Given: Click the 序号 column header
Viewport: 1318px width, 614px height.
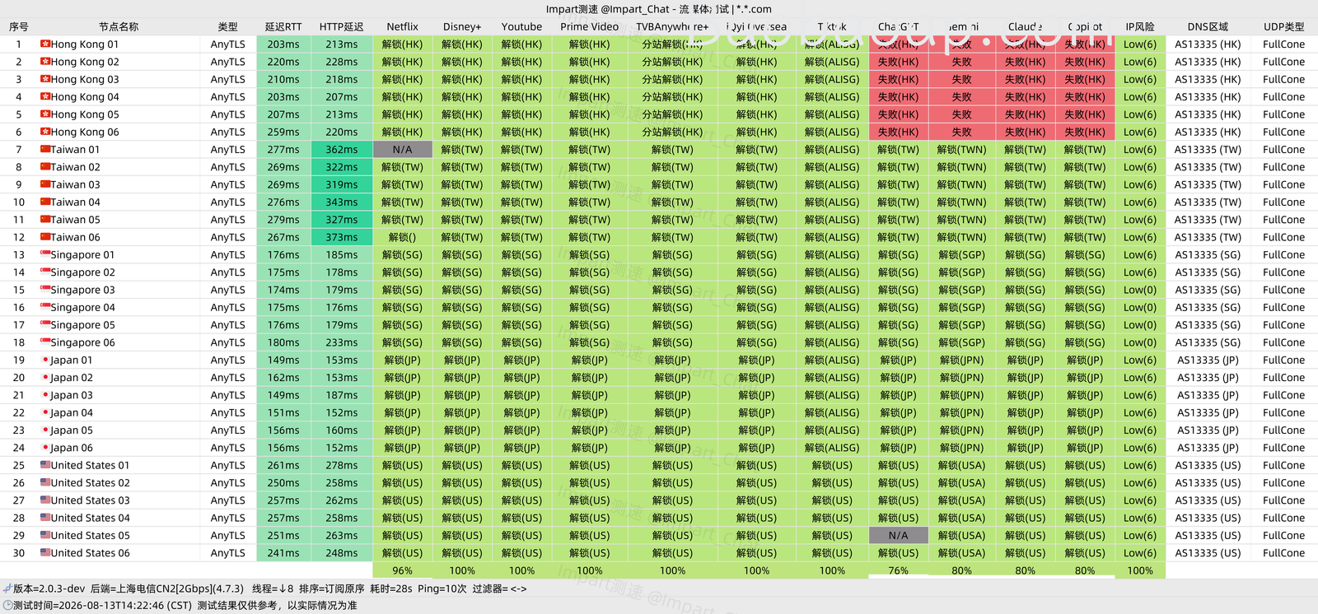Looking at the screenshot, I should [19, 26].
